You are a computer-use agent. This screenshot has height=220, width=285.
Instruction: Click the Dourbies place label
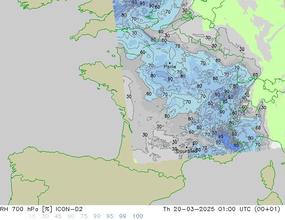coord(187,151)
